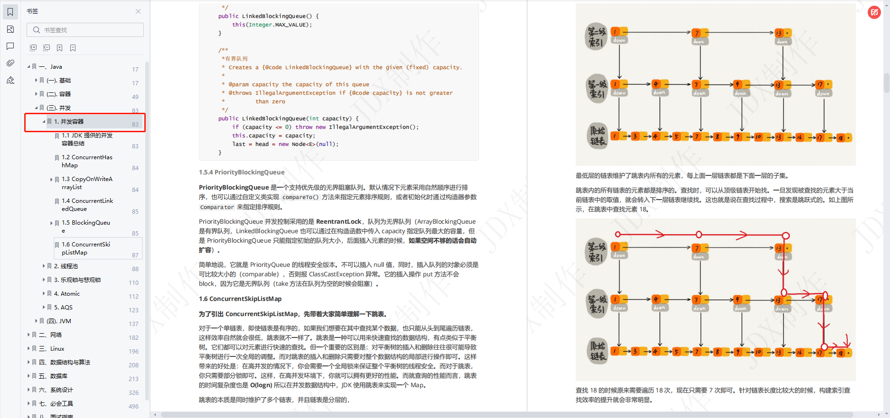Go to (二). 容器 bookmark
Viewport: 890px width, 418px height.
(x=58, y=94)
